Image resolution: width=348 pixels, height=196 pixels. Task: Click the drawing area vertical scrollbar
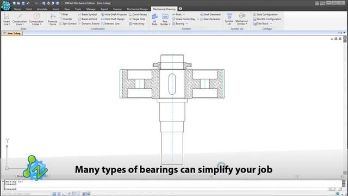(x=345, y=106)
